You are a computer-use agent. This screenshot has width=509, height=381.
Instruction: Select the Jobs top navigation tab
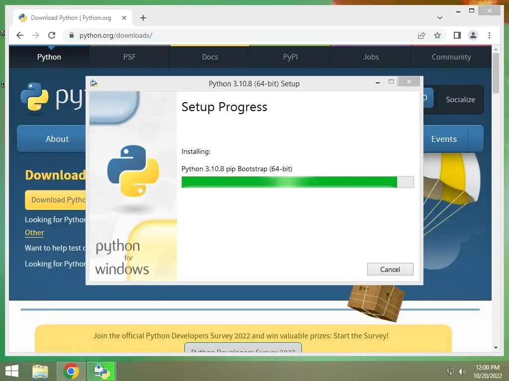point(371,57)
